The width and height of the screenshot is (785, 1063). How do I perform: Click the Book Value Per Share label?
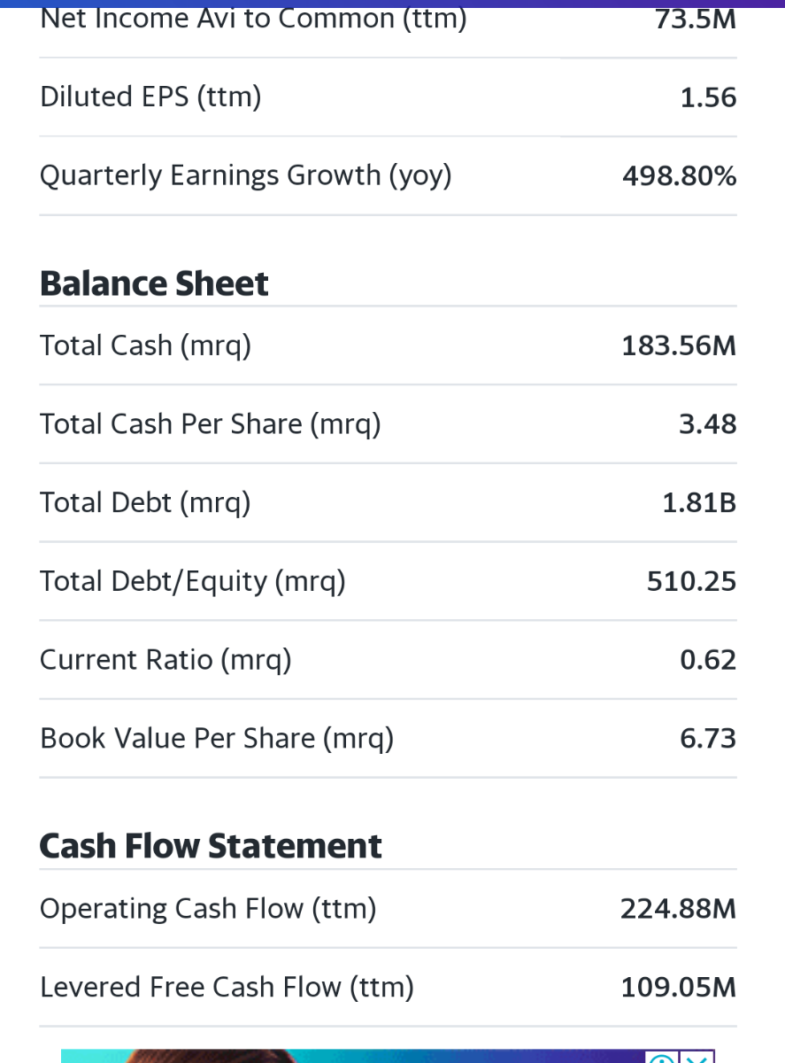click(217, 738)
